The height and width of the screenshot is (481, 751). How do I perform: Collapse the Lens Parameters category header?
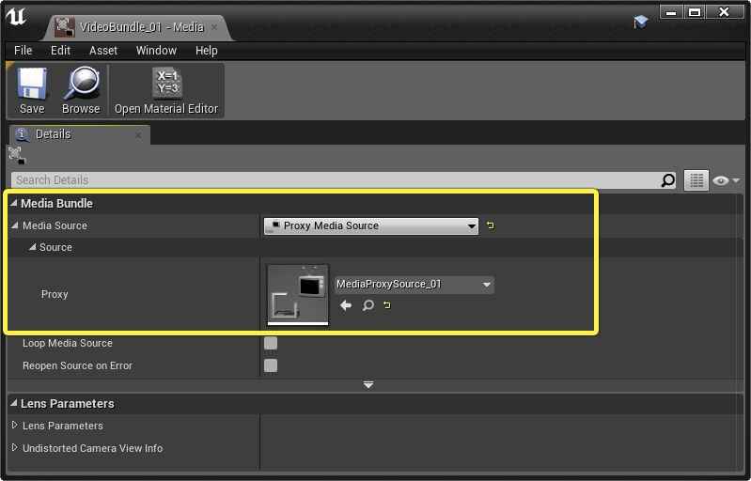14,403
